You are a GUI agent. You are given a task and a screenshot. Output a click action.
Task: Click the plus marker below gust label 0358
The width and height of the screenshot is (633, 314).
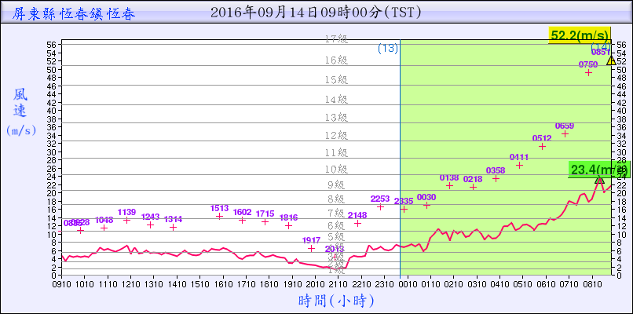(496, 178)
